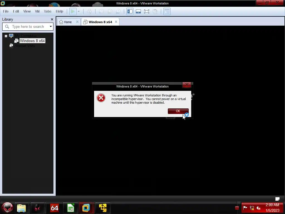Image resolution: width=285 pixels, height=214 pixels.
Task: Open the Library search filter dropdown
Action: click(x=51, y=26)
